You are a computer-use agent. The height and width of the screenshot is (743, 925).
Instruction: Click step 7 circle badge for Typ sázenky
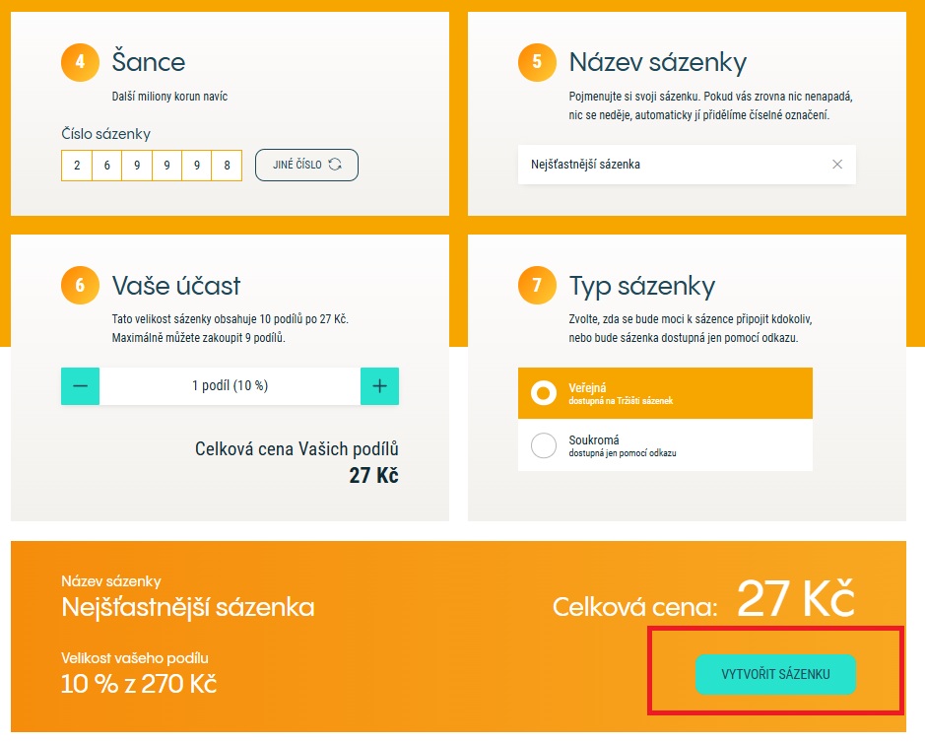(537, 286)
